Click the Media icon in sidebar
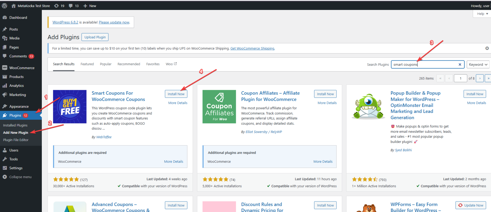Viewport: 491px width, 212px height. coord(5,38)
